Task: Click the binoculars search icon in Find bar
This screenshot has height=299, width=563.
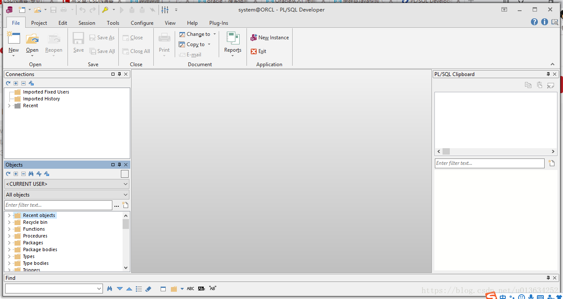Action: [x=109, y=289]
